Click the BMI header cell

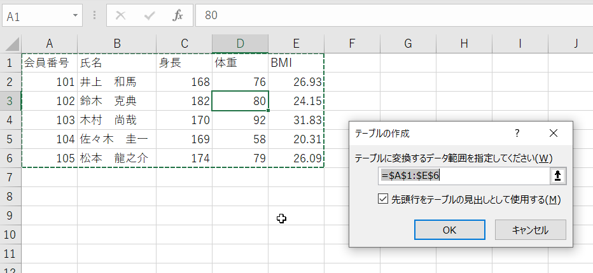point(296,63)
